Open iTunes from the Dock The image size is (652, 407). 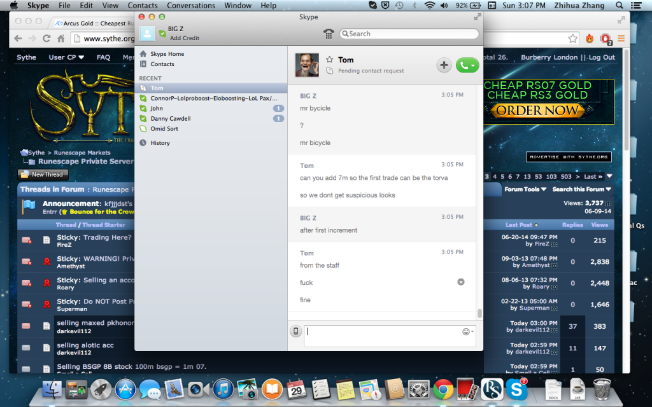point(223,390)
